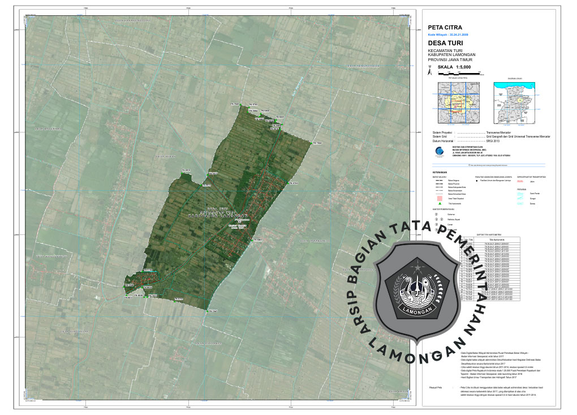The height and width of the screenshot is (415, 577).
Task: Click the Skala 1:5,000 scale bar
Action: 458,73
